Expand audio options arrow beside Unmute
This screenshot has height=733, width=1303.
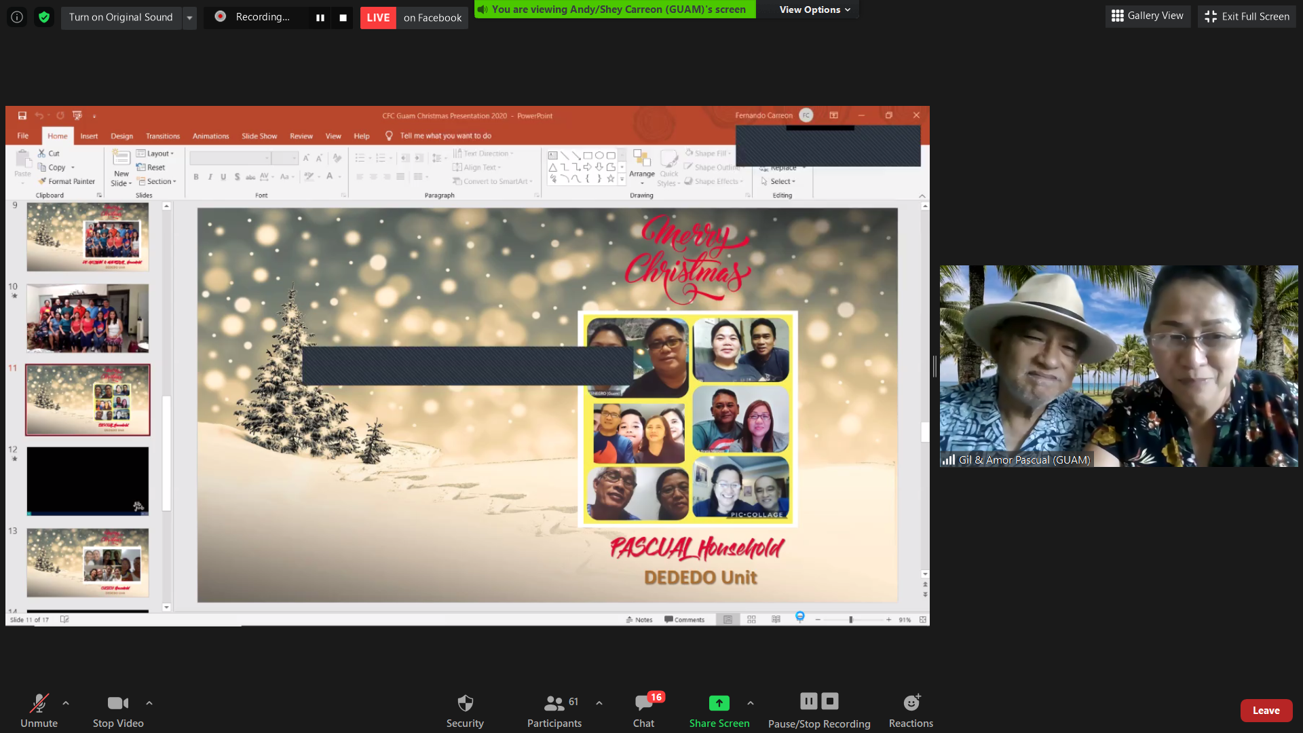tap(66, 703)
